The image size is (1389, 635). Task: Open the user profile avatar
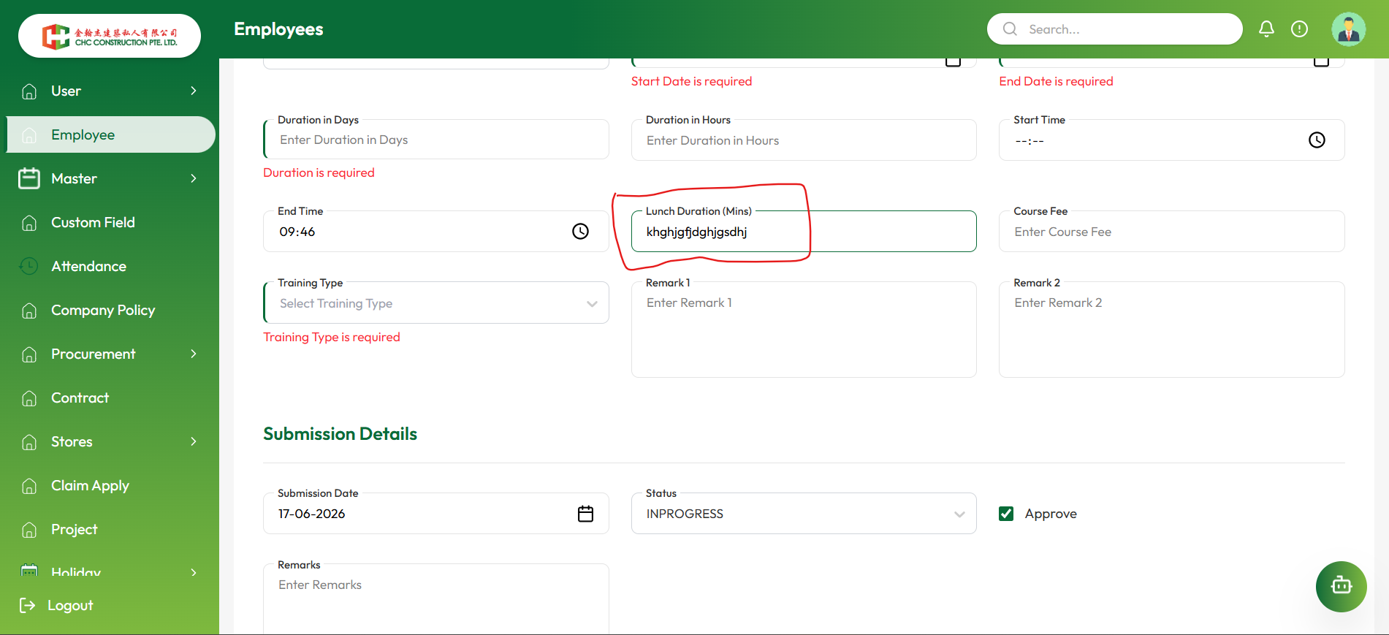pos(1348,29)
